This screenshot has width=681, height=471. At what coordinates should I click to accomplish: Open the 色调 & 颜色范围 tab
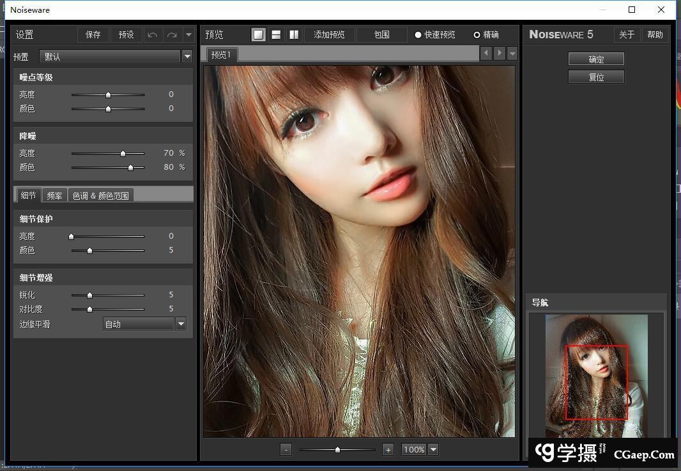pyautogui.click(x=100, y=195)
